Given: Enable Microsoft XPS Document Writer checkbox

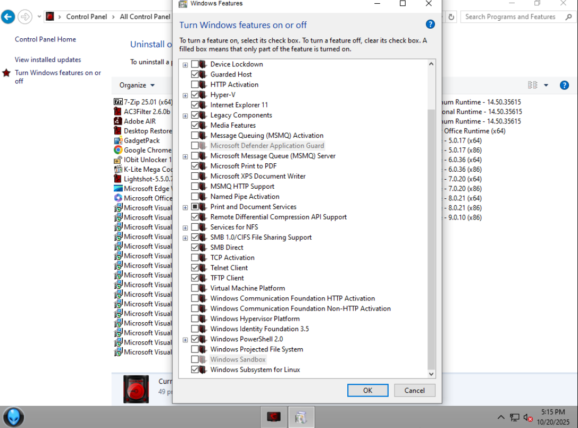Looking at the screenshot, I should 195,176.
